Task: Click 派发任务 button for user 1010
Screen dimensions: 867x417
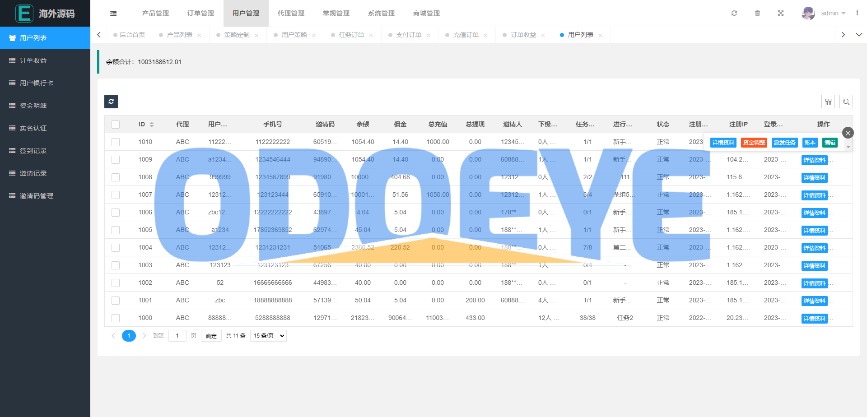Action: (x=785, y=143)
